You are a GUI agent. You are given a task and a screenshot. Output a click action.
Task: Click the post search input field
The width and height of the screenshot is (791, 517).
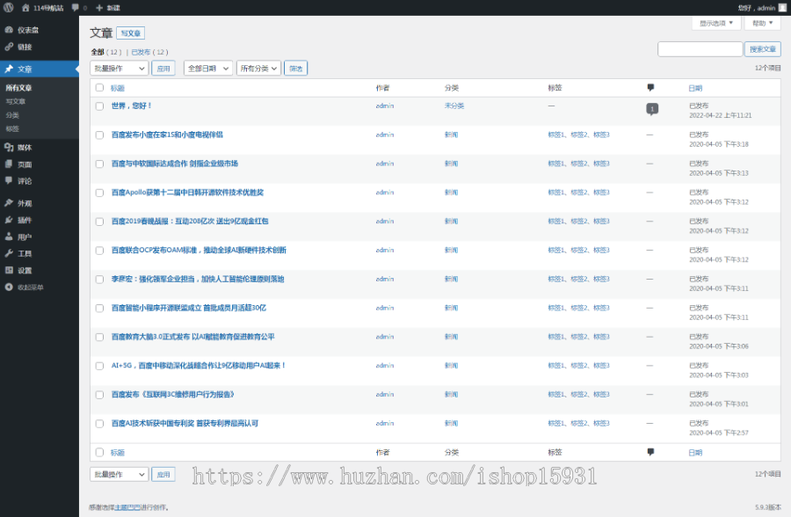point(700,49)
